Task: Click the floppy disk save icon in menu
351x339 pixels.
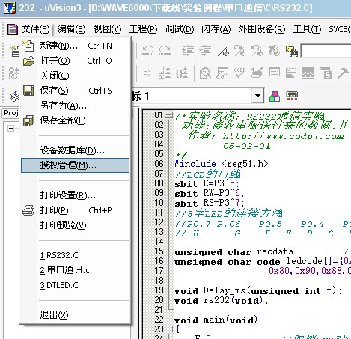Action: point(28,91)
